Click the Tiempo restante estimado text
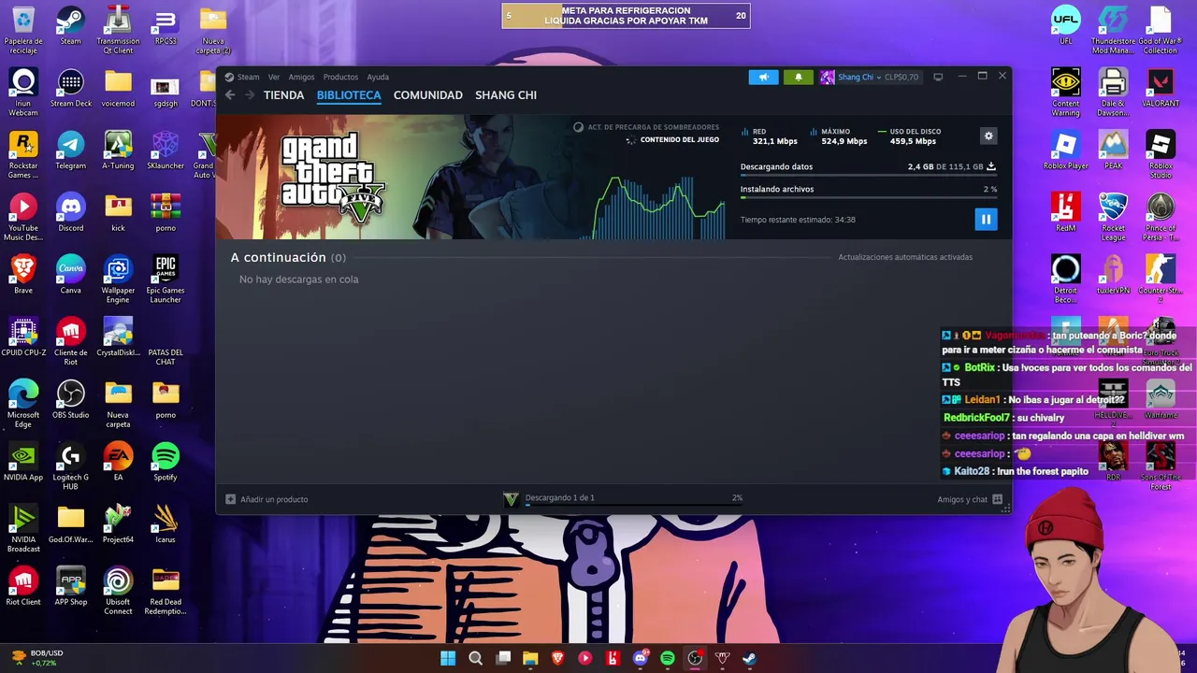 click(x=798, y=220)
